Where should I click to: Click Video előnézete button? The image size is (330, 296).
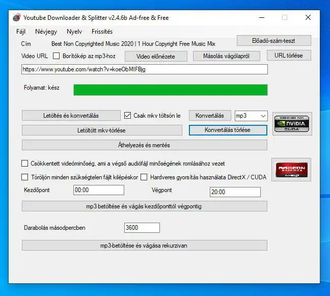(x=156, y=57)
